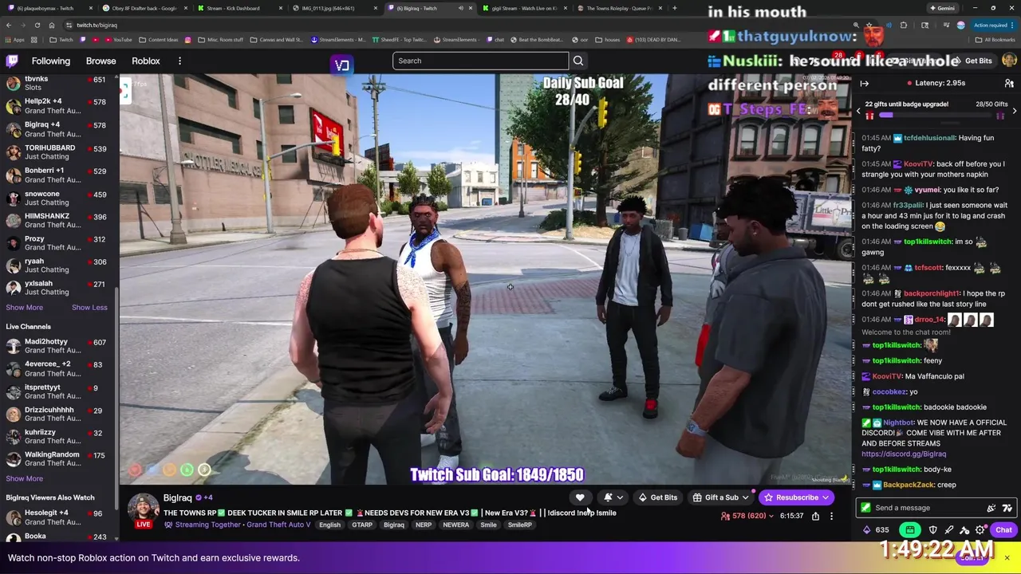1021x574 pixels.
Task: Claim the green channel points chest
Action: pyautogui.click(x=910, y=530)
